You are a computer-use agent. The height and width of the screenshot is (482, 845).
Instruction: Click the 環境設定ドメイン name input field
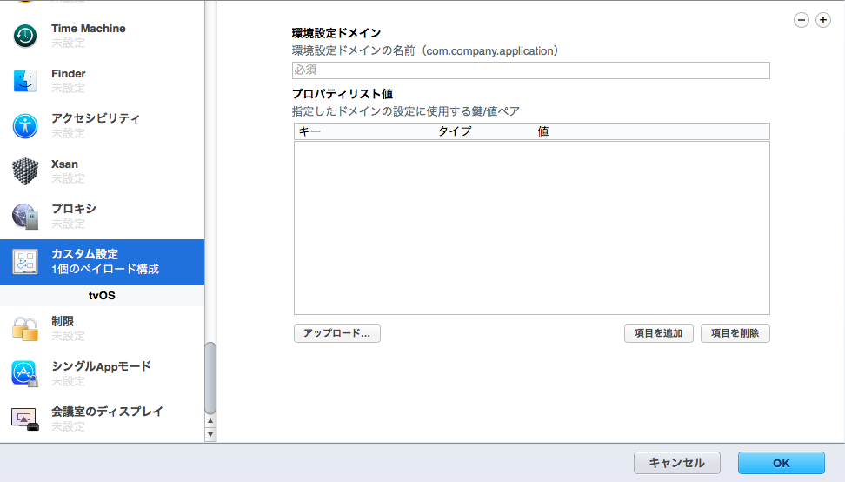point(531,70)
